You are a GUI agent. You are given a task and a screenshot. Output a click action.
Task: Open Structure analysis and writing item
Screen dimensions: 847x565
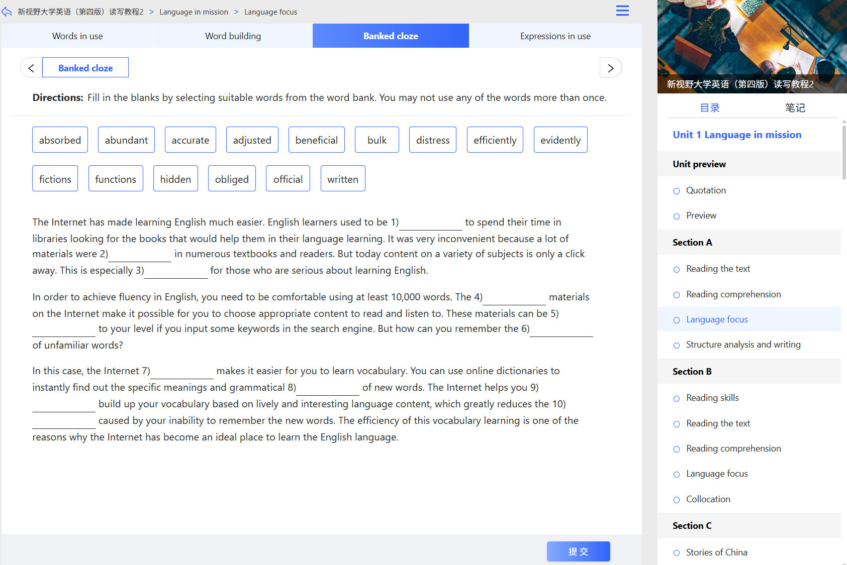743,345
